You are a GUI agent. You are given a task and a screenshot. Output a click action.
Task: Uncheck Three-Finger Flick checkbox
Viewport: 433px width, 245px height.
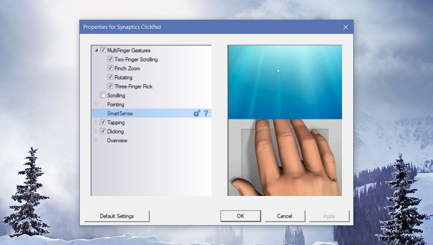[110, 86]
